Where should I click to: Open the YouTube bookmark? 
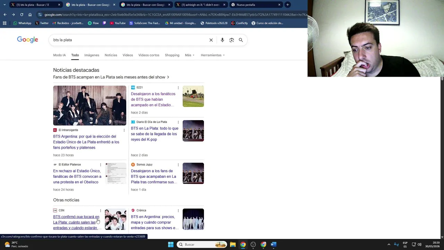coord(118,23)
